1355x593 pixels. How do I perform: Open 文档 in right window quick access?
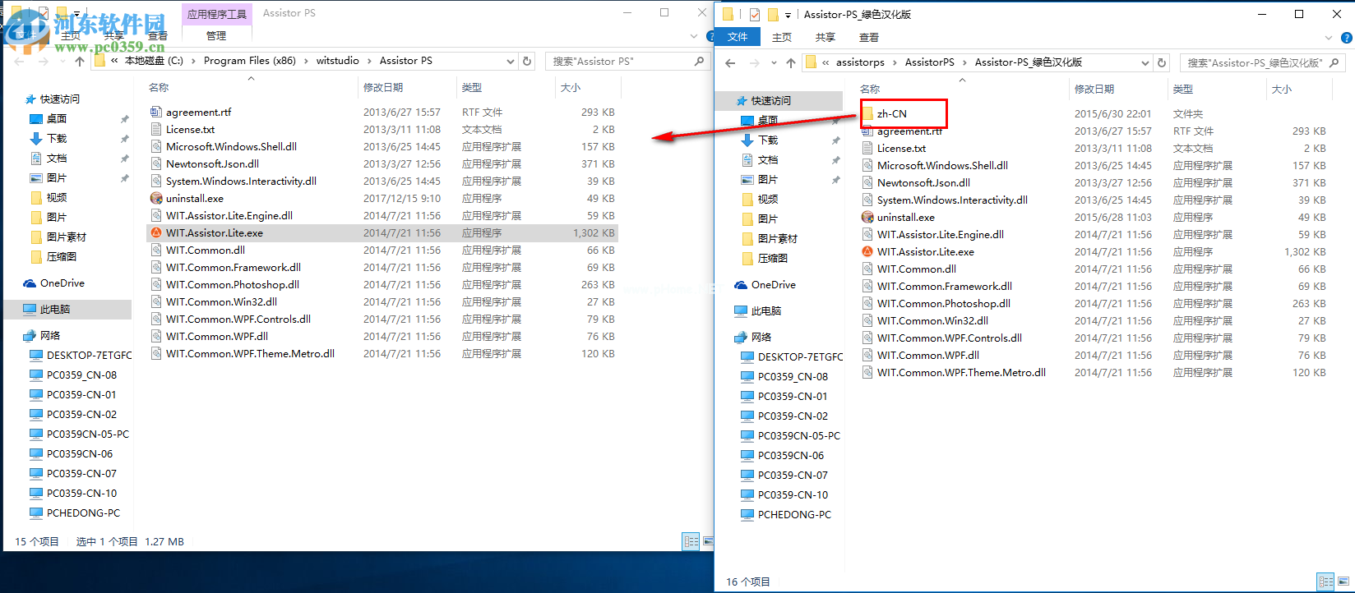coord(768,160)
